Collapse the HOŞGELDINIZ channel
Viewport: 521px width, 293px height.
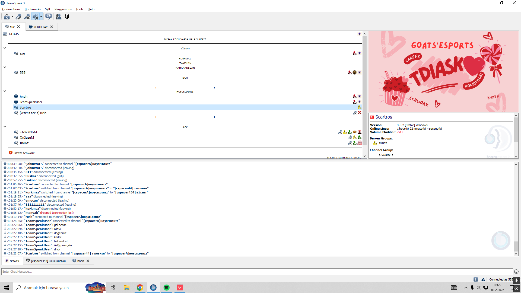tap(5, 91)
